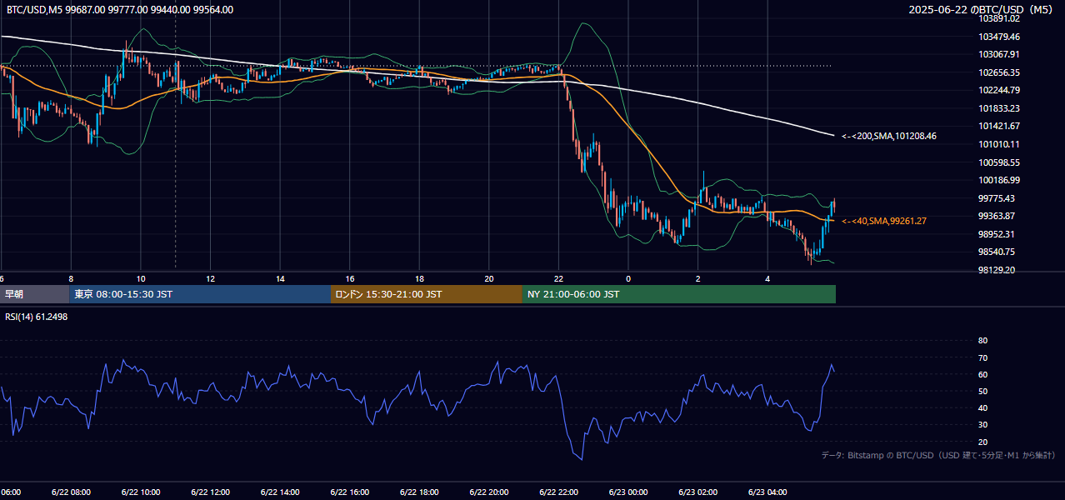Click hour tick 14 below the price chart
The width and height of the screenshot is (1065, 500).
[x=280, y=278]
